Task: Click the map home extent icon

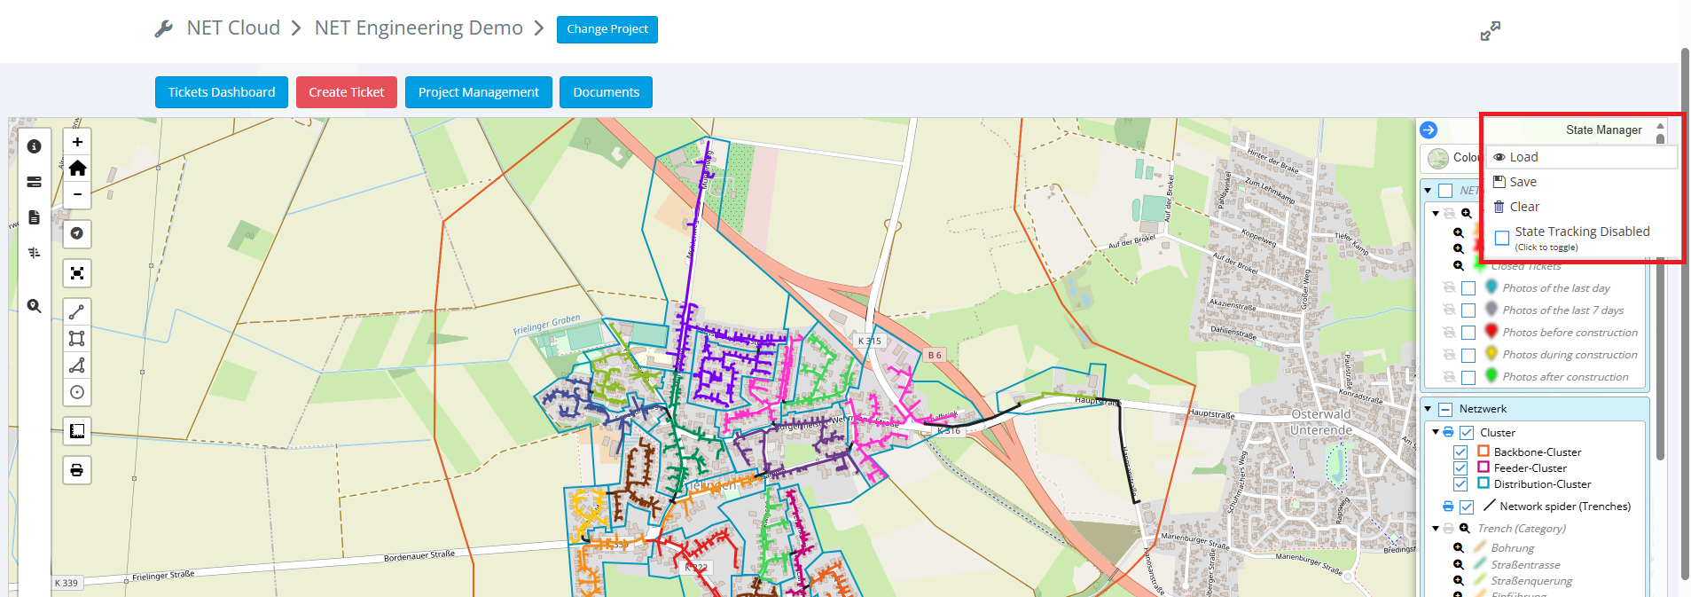Action: [77, 169]
